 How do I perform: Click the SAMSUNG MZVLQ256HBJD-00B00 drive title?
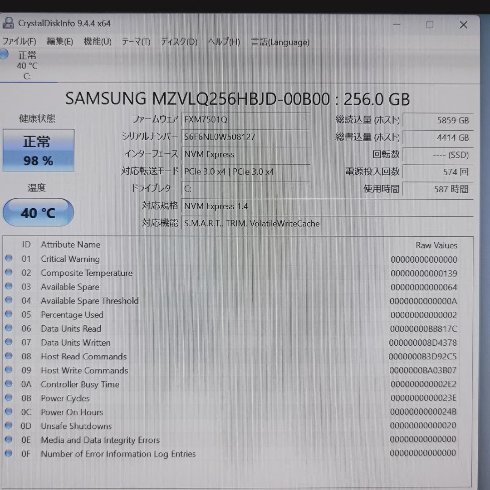(x=237, y=99)
